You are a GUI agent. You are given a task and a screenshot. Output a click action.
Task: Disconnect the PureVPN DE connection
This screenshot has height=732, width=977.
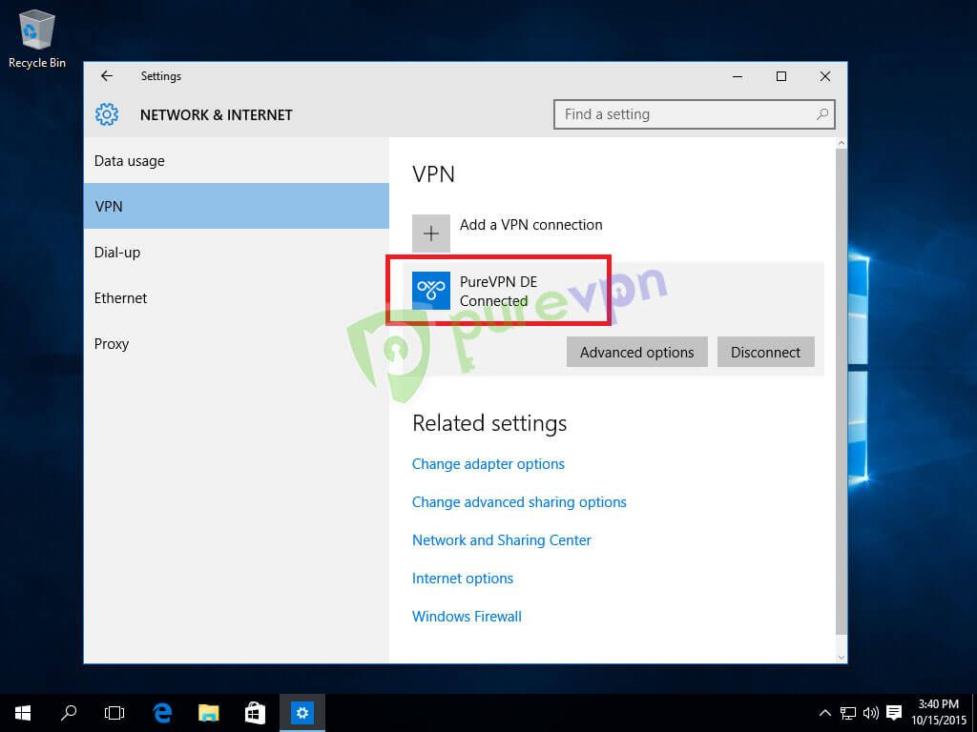[765, 352]
